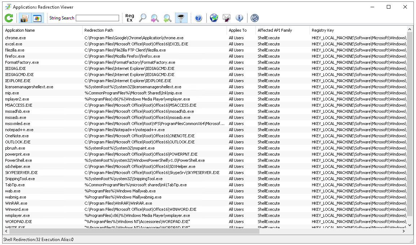This screenshot has width=416, height=245.
Task: Click the magnifier Find icon
Action: (143, 18)
